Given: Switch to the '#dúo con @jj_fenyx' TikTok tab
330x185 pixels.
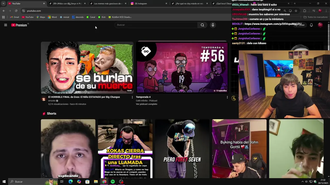Looking at the screenshot, I should point(67,4).
